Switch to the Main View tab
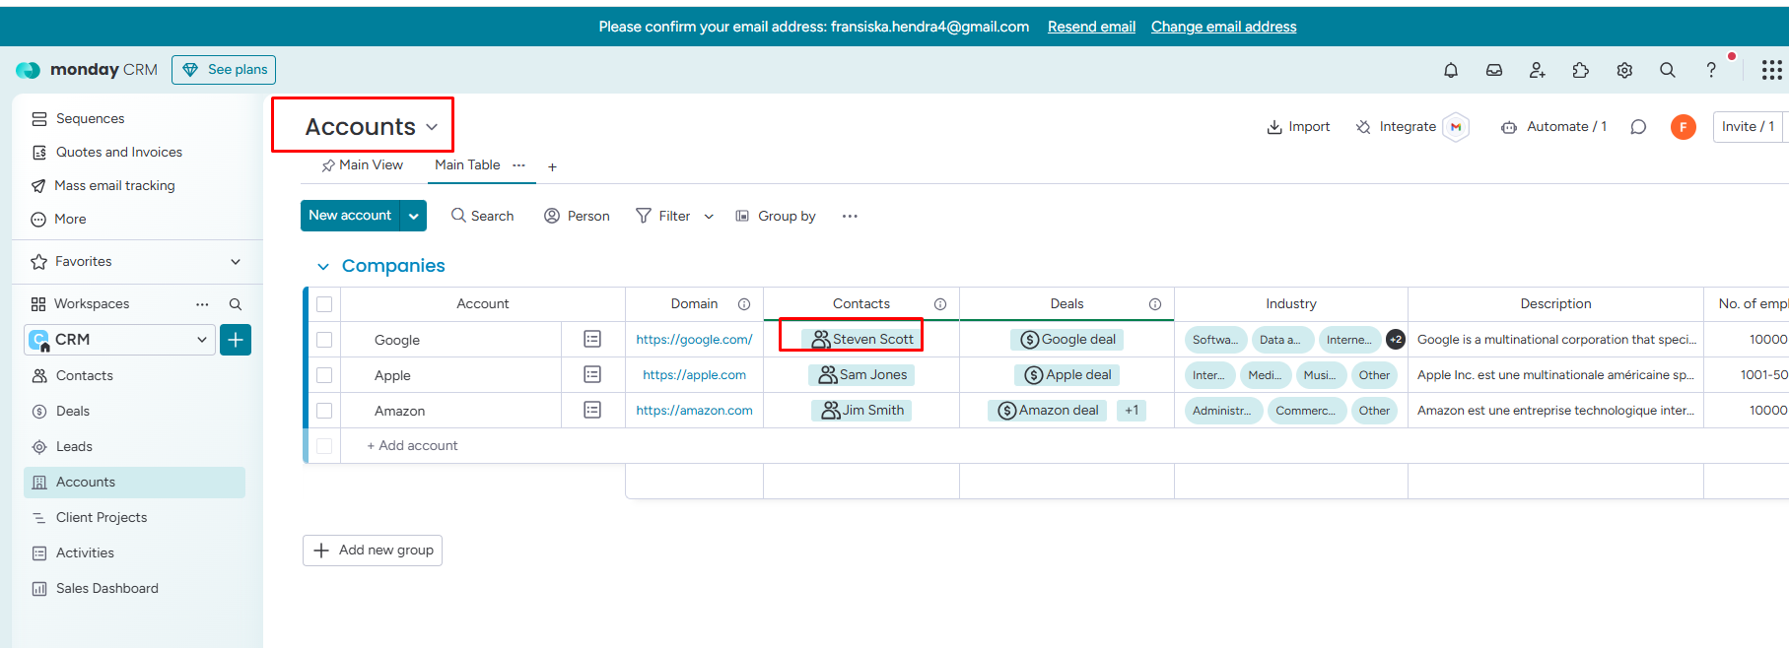Image resolution: width=1789 pixels, height=648 pixels. [x=362, y=165]
